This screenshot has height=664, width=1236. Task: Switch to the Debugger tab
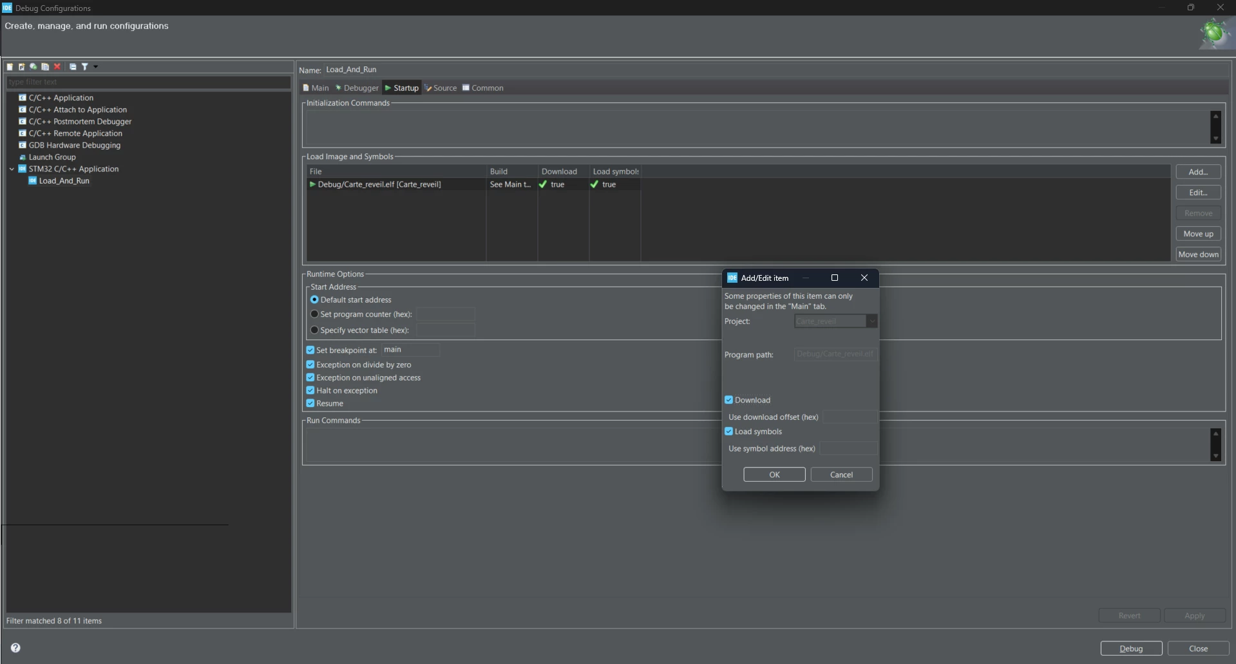point(357,88)
